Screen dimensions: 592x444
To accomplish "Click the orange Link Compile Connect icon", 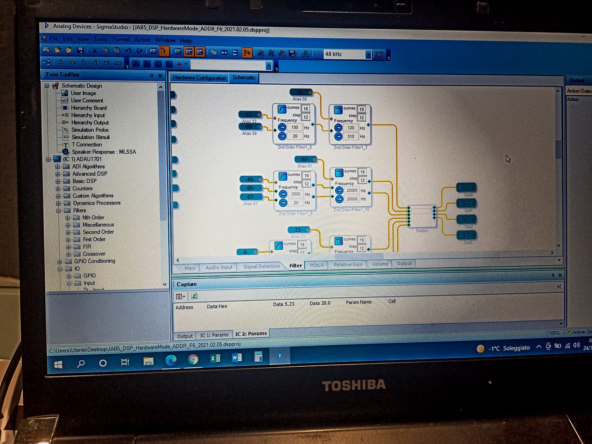I will (x=247, y=53).
